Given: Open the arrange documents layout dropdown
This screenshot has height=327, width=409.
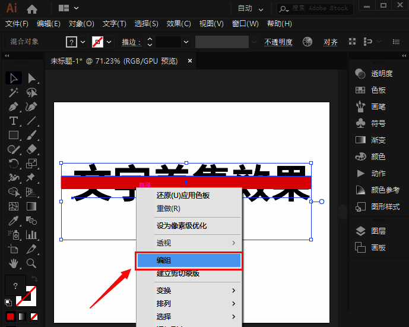Looking at the screenshot, I should pos(68,8).
